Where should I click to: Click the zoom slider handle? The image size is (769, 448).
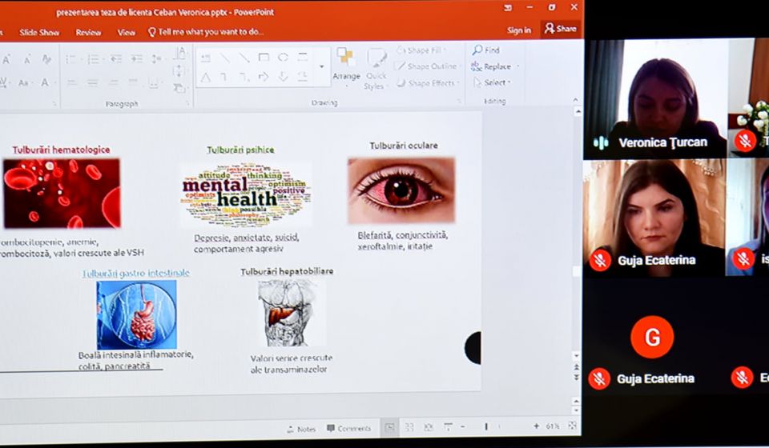[485, 427]
